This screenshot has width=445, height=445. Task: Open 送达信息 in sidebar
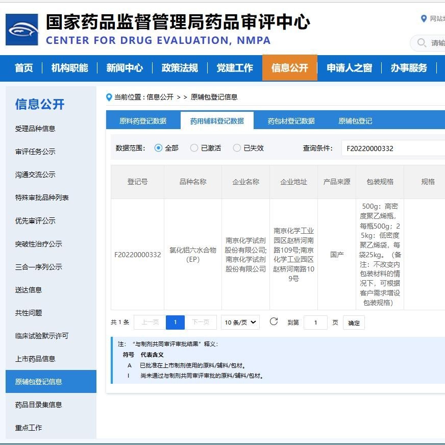click(x=29, y=290)
